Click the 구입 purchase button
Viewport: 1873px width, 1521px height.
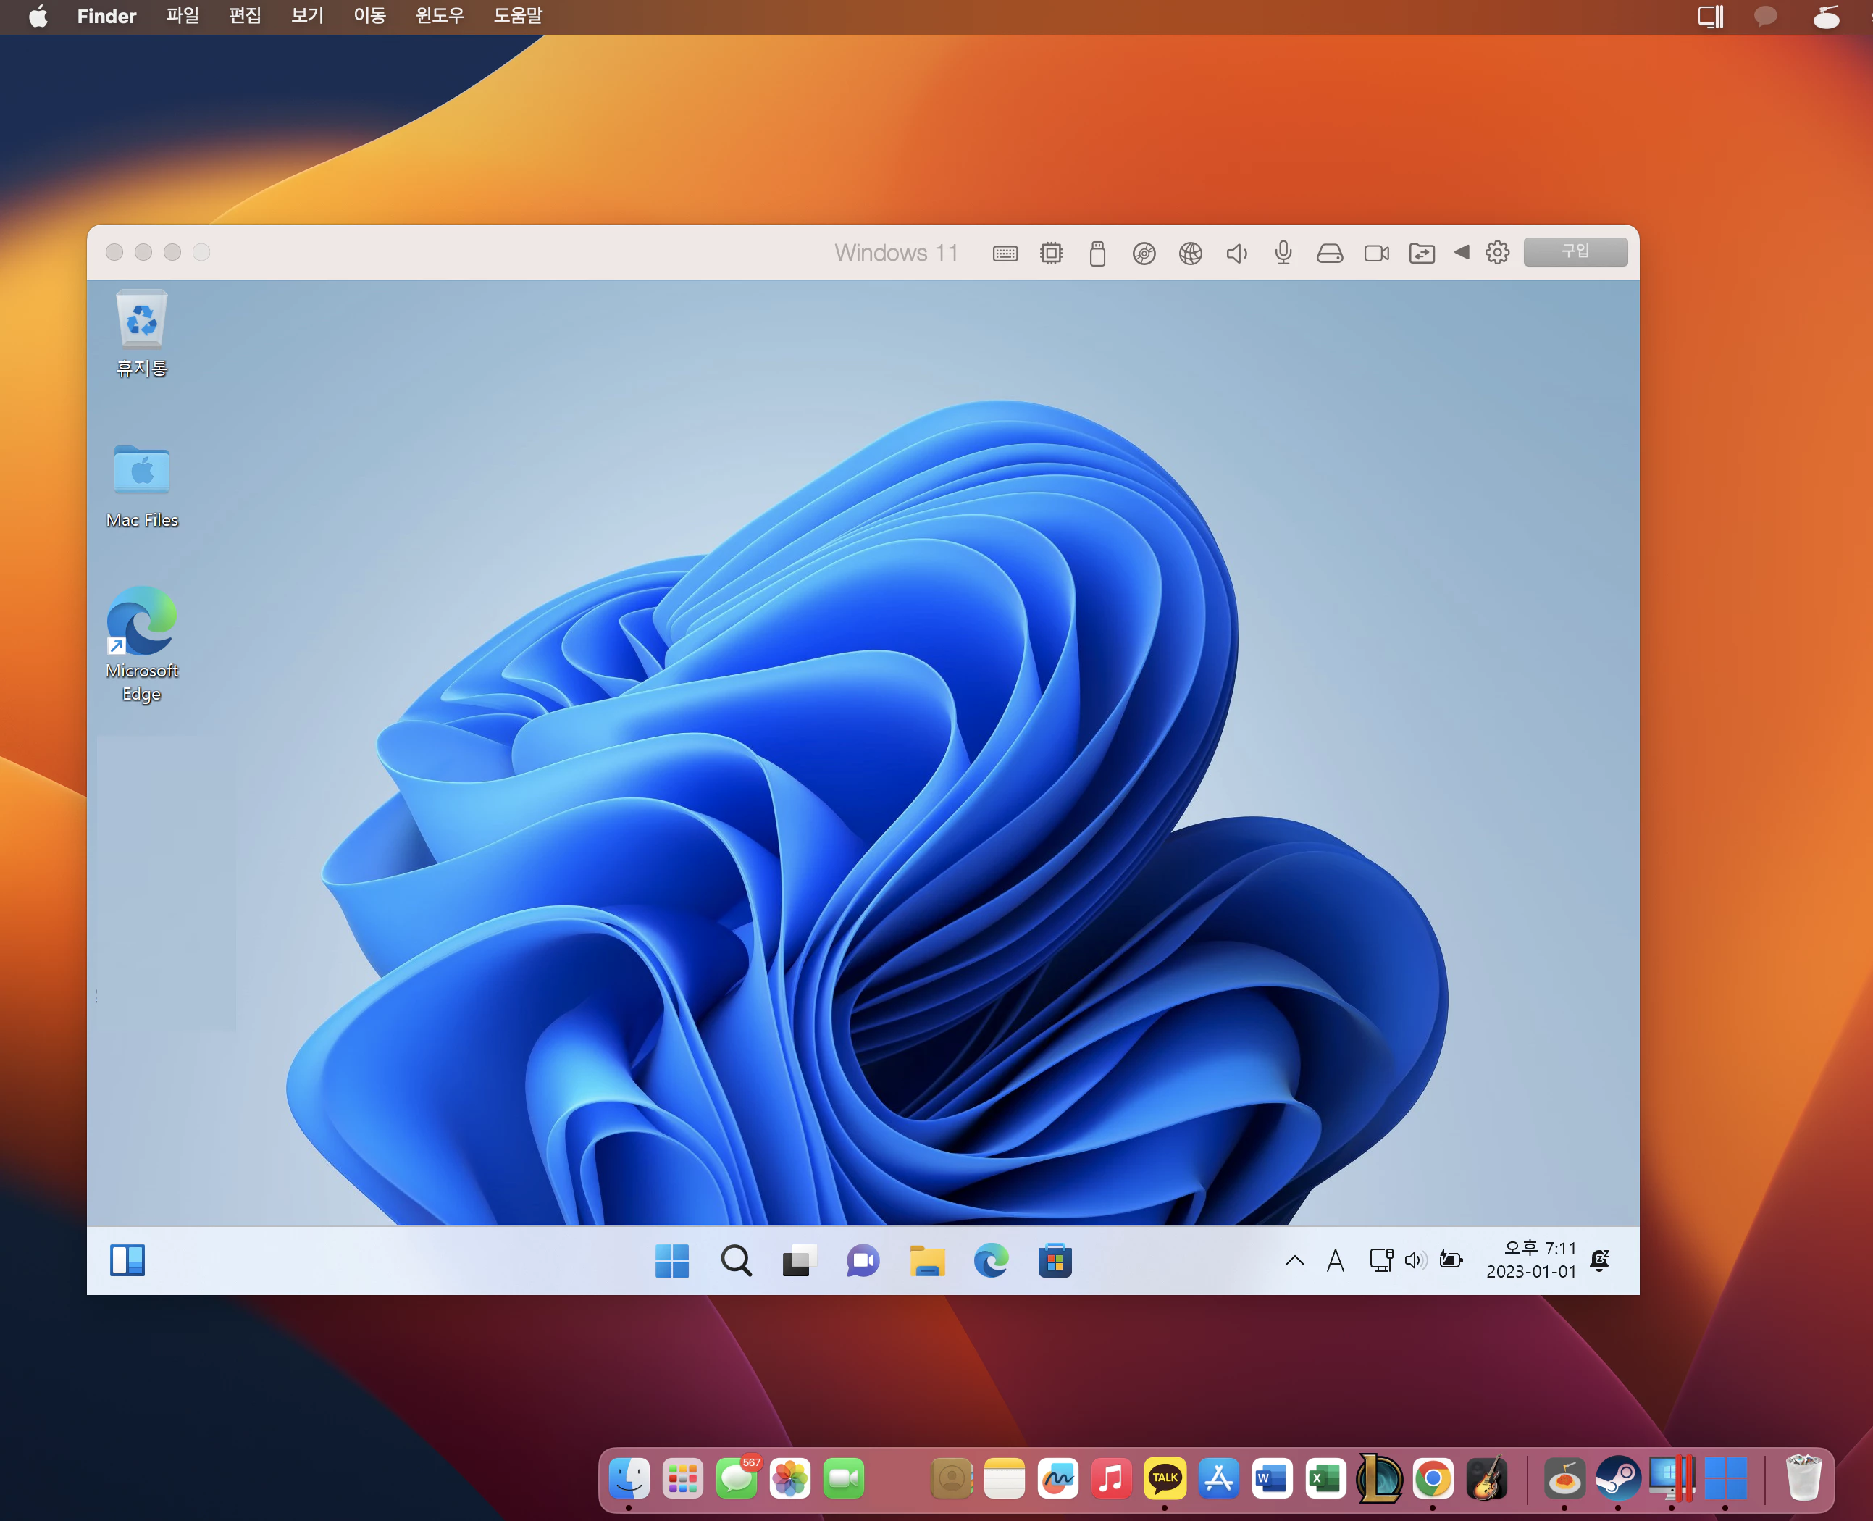pos(1575,251)
